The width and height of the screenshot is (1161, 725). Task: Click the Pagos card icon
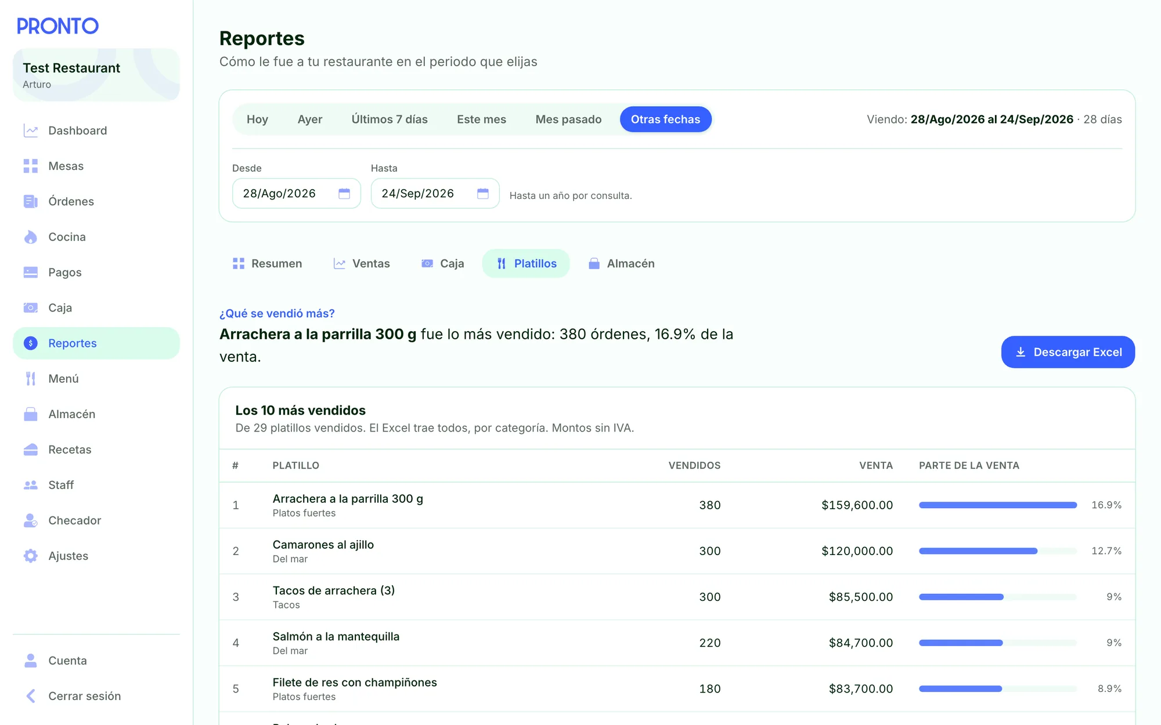coord(31,272)
